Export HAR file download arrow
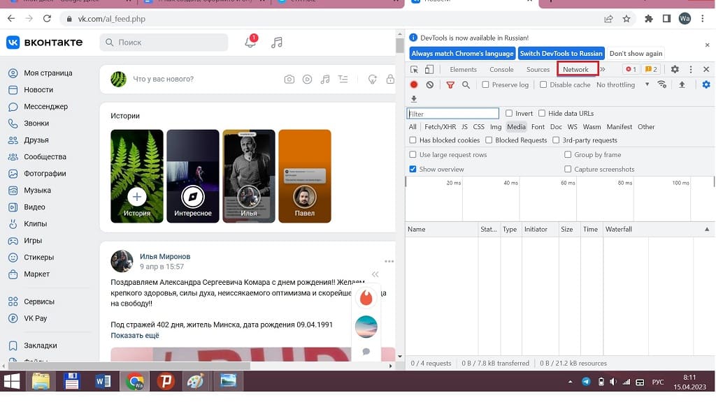The width and height of the screenshot is (716, 402). pyautogui.click(x=414, y=99)
